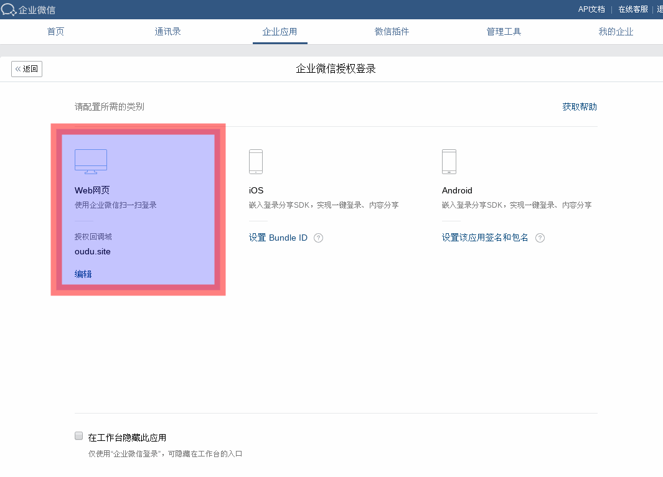This screenshot has width=663, height=477.
Task: Click 请配置所需的类别 text
Action: pos(110,107)
